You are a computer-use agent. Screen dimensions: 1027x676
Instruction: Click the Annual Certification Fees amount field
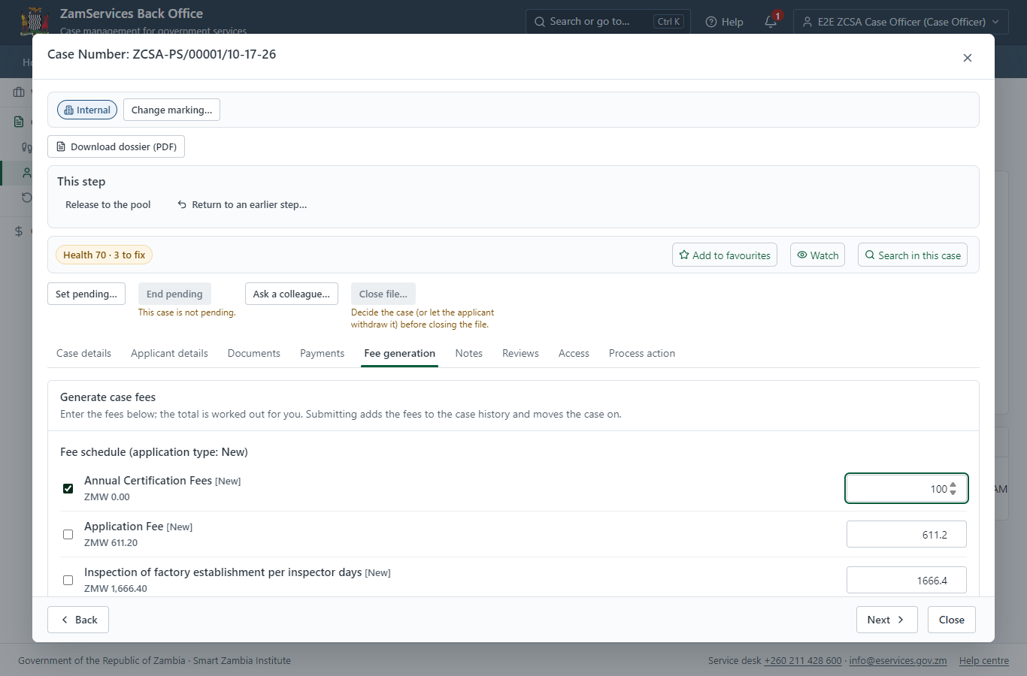click(x=906, y=488)
